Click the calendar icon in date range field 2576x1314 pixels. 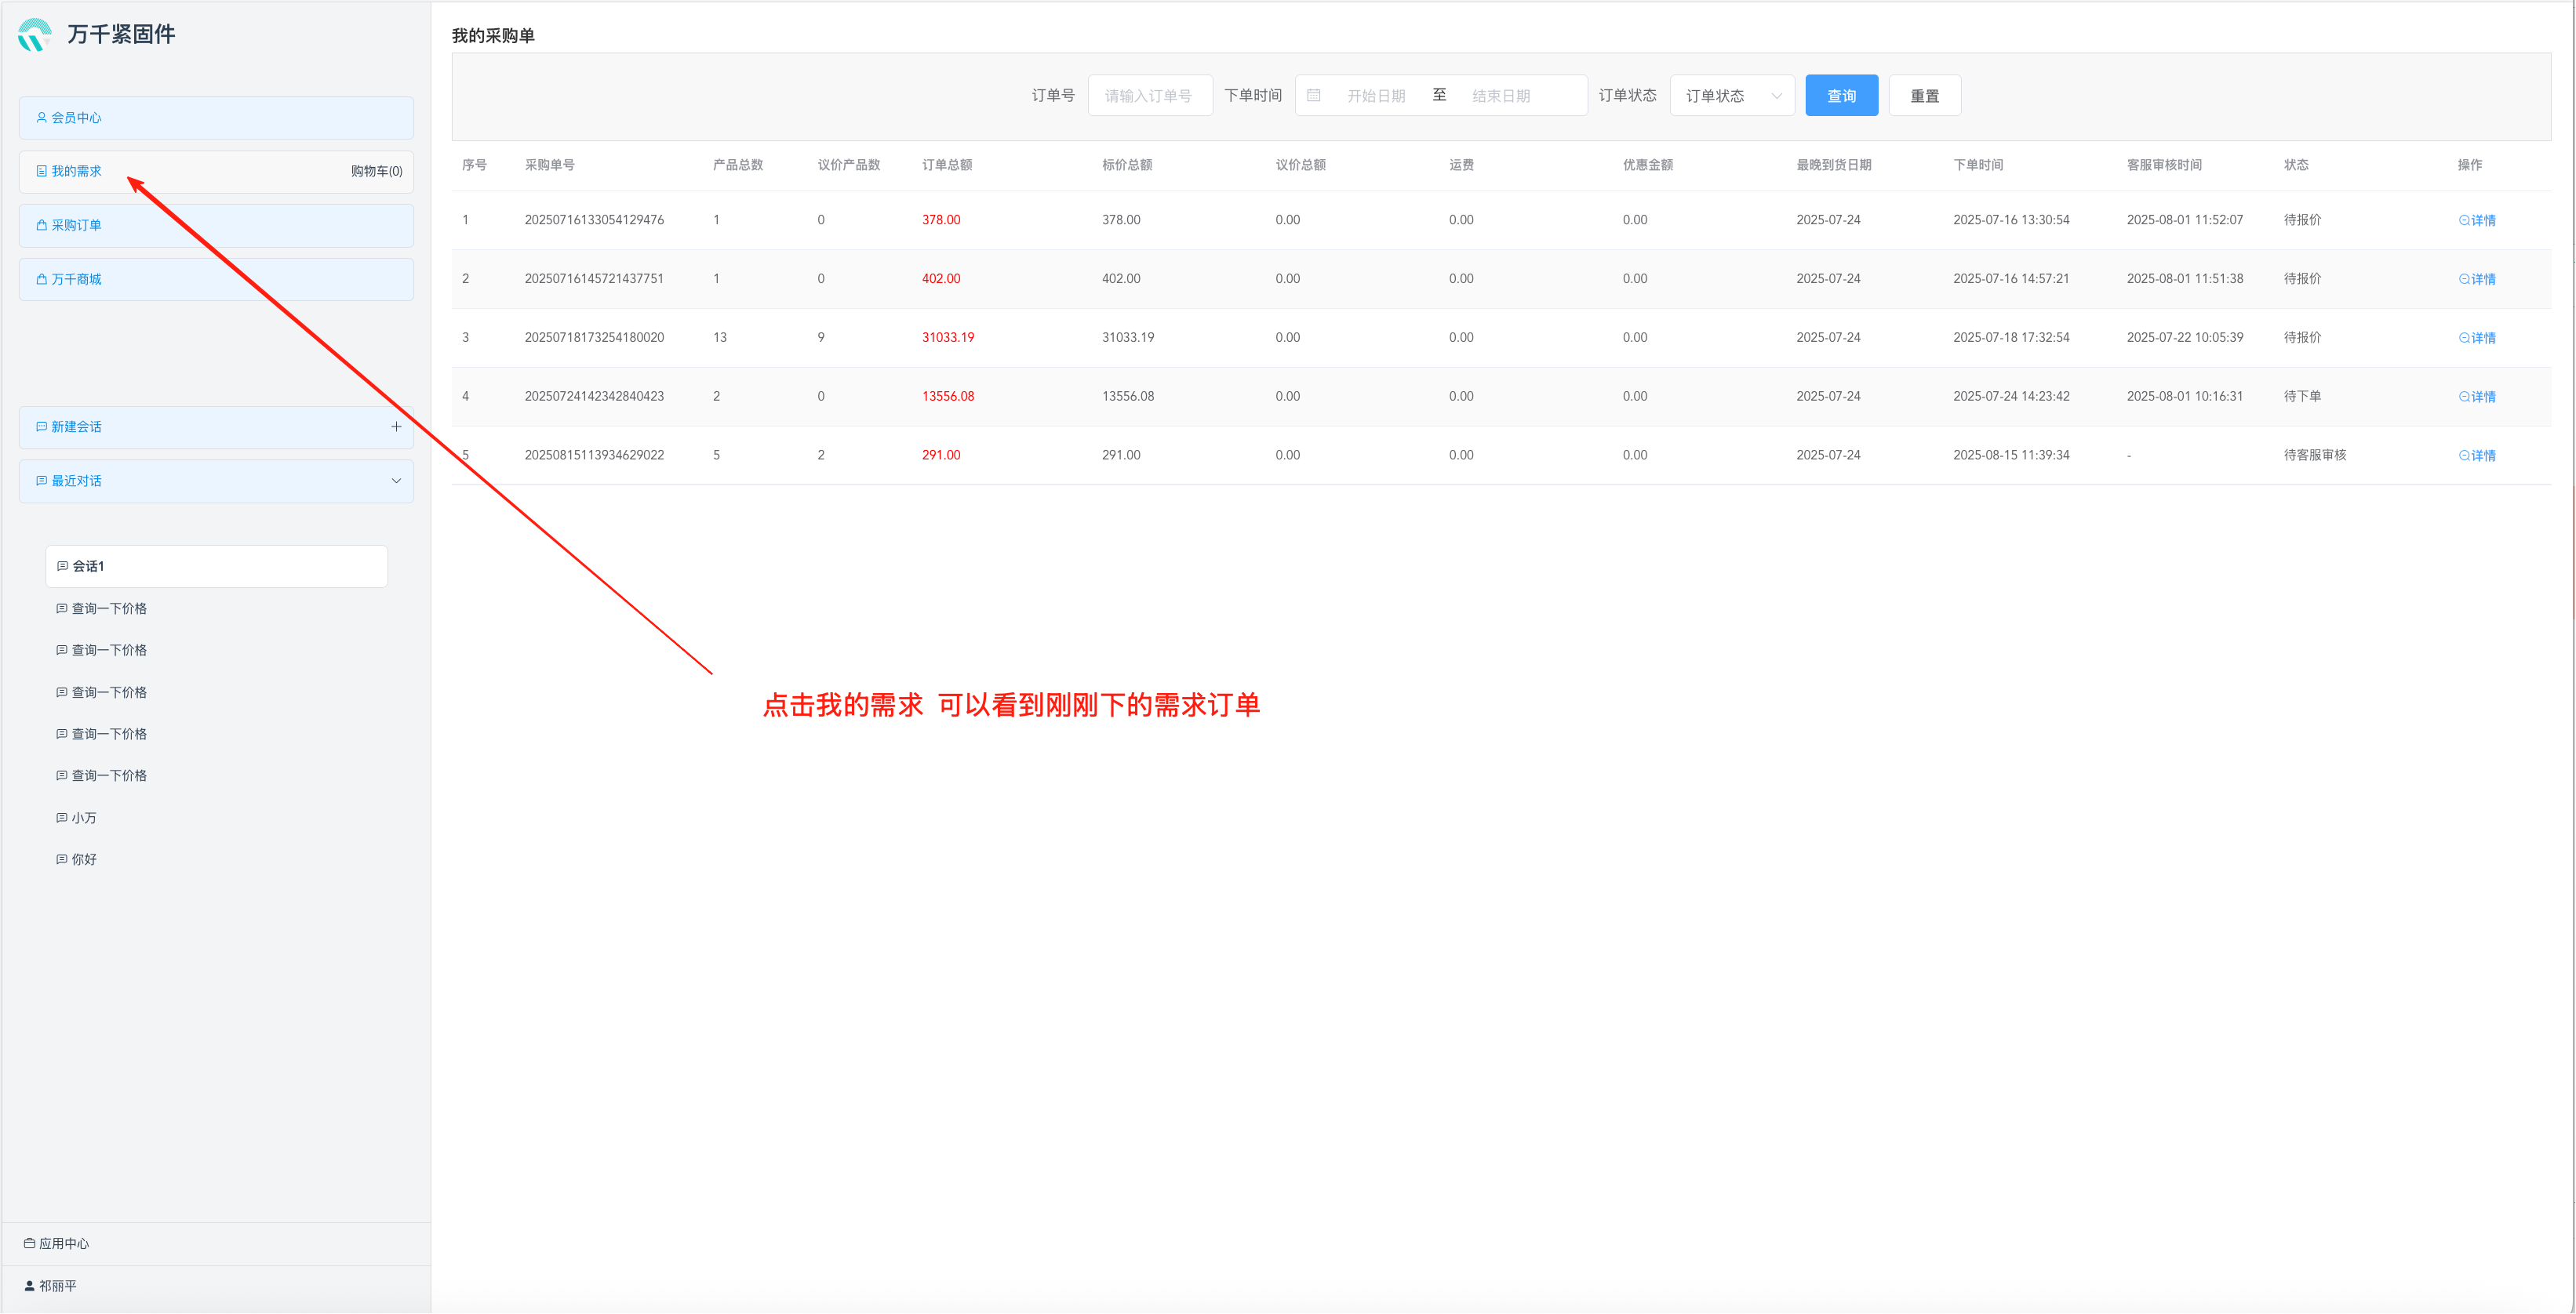click(x=1314, y=96)
